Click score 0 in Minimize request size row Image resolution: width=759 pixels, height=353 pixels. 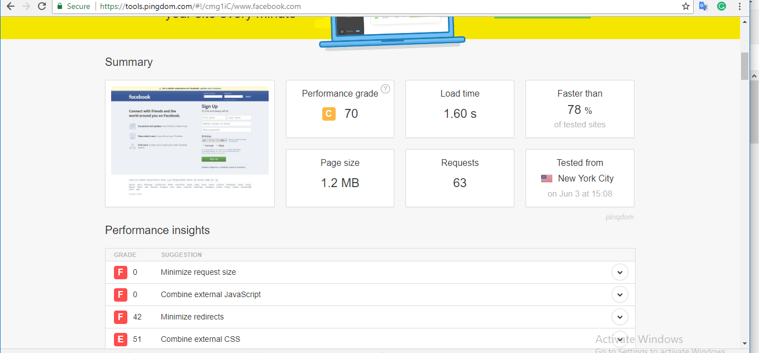tap(135, 273)
